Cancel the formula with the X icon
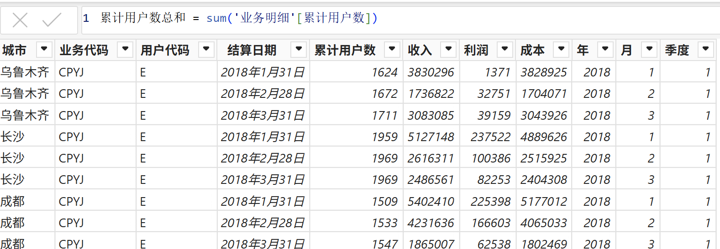 point(20,20)
